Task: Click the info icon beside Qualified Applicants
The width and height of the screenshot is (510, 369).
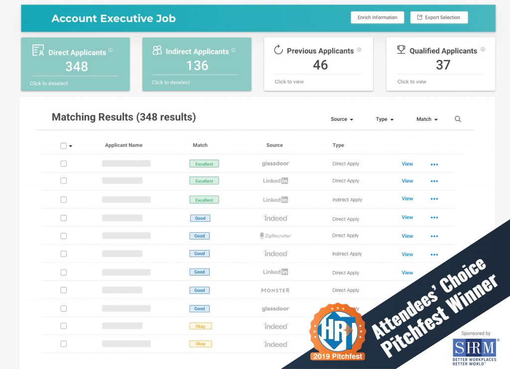Action: pos(483,49)
